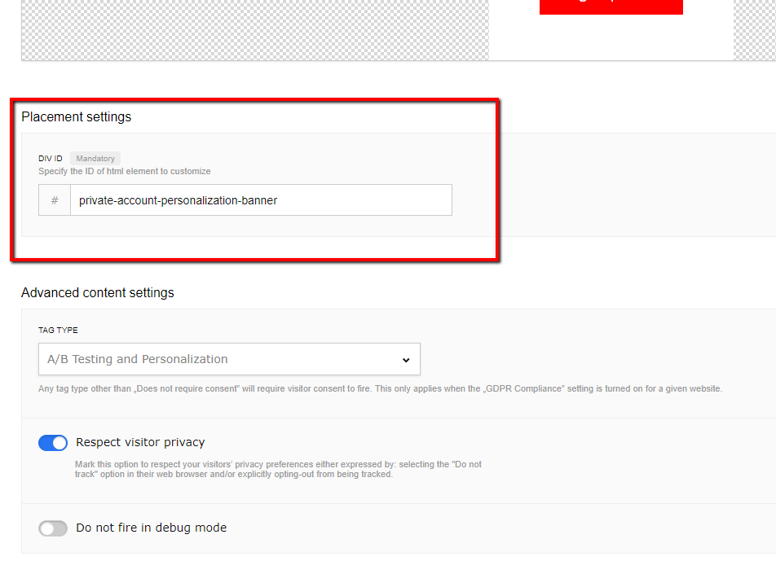This screenshot has width=776, height=574.
Task: Click the Respect visitor privacy label text
Action: point(140,443)
